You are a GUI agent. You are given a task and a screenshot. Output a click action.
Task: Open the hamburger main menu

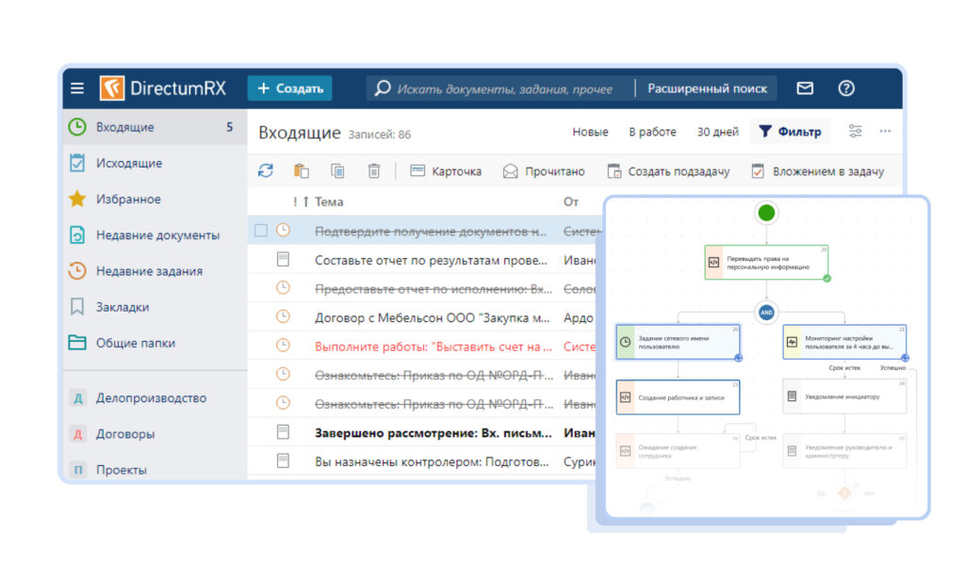[77, 88]
